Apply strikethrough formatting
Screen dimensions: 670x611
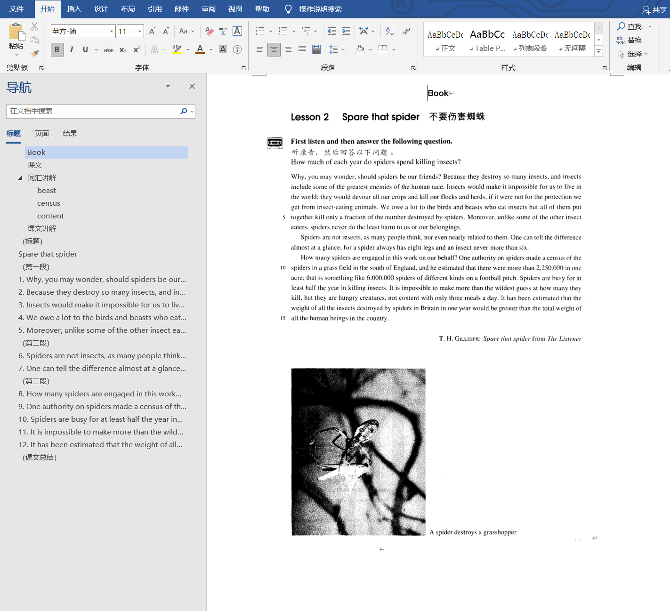pos(109,50)
